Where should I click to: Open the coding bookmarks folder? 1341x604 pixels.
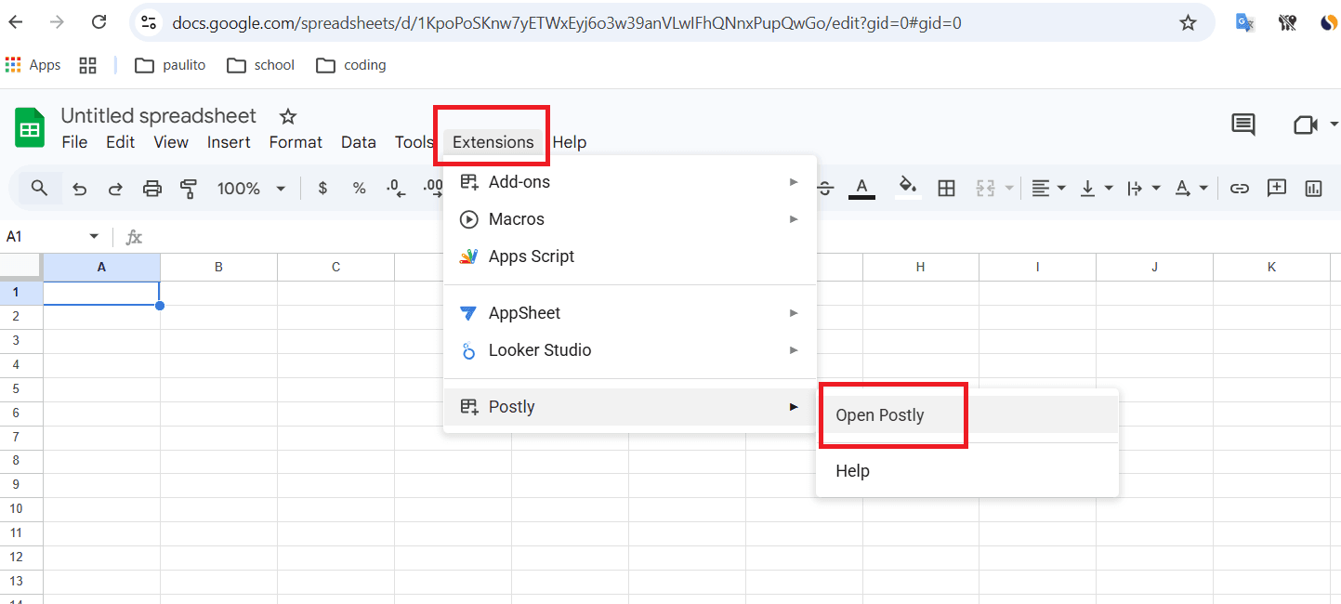tap(350, 64)
